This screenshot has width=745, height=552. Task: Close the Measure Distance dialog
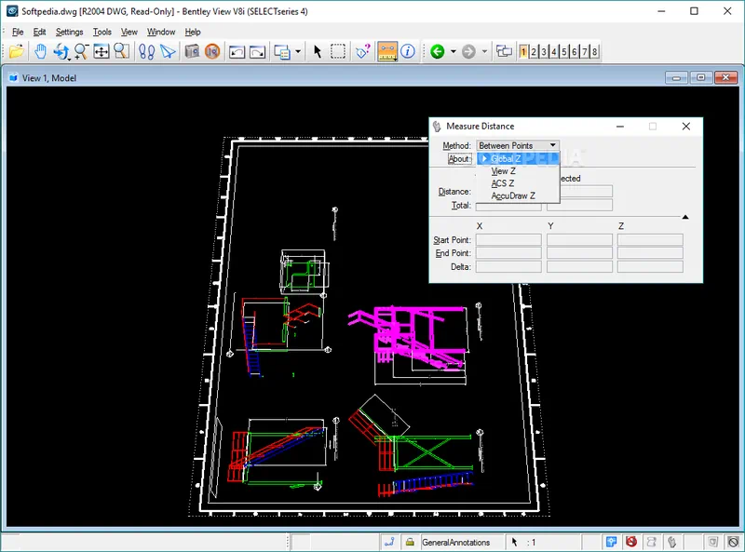pyautogui.click(x=686, y=127)
